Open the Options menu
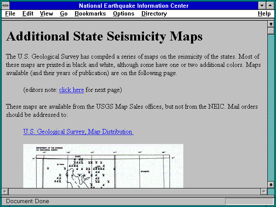The image size is (276, 207). pyautogui.click(x=124, y=13)
